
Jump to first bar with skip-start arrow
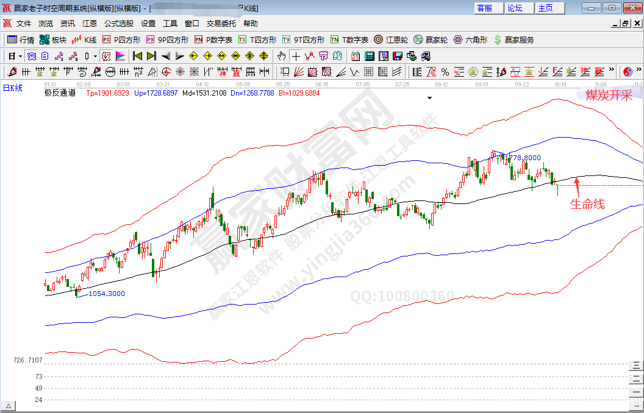point(137,56)
